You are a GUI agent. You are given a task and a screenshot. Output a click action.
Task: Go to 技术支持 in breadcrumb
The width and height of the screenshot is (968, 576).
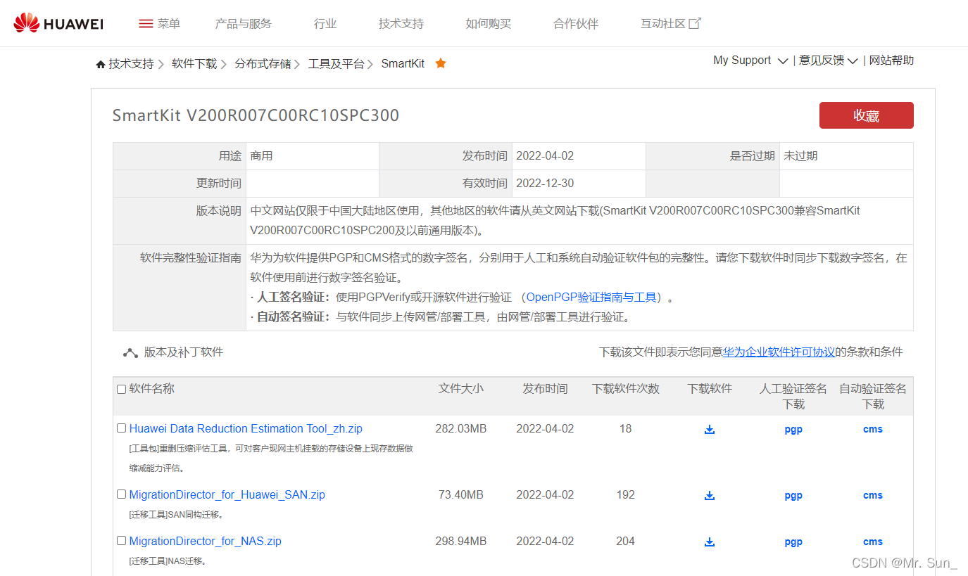[131, 64]
